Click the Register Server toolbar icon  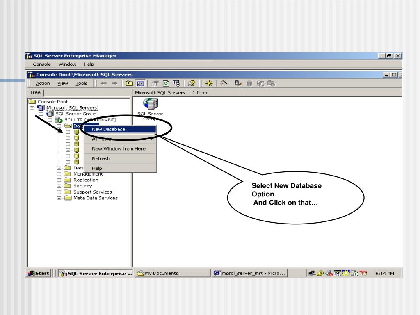[x=238, y=84]
